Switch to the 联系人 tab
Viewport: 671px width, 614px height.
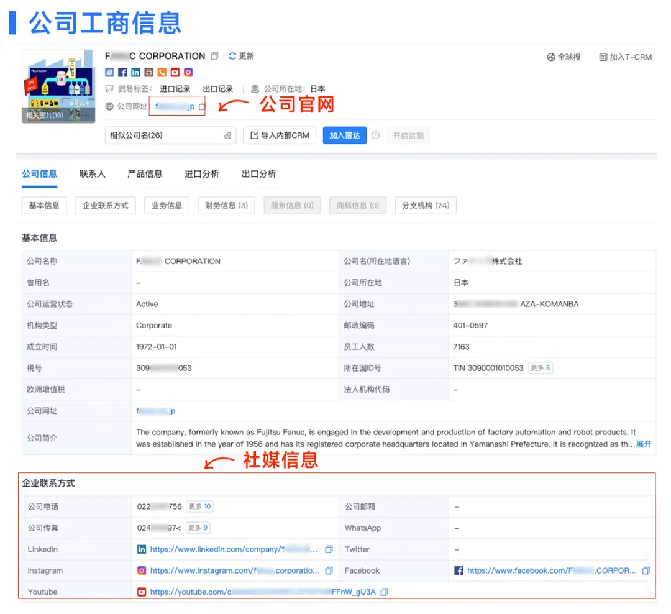coord(92,174)
